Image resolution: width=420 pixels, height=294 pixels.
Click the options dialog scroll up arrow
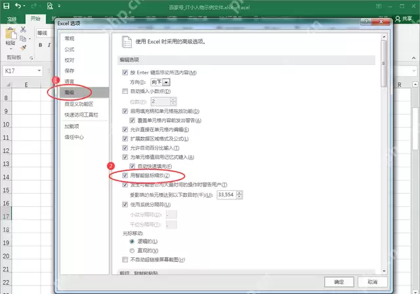(384, 37)
